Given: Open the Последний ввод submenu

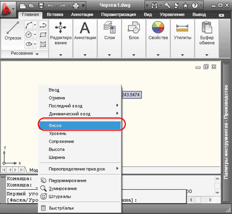Looking at the screenshot, I should (x=80, y=106).
